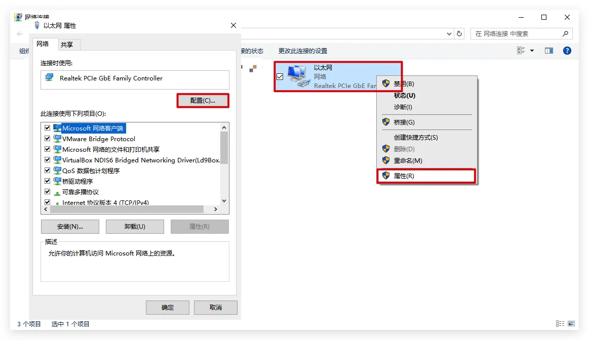
Task: Select 禁用(B) in context menu
Action: [404, 84]
